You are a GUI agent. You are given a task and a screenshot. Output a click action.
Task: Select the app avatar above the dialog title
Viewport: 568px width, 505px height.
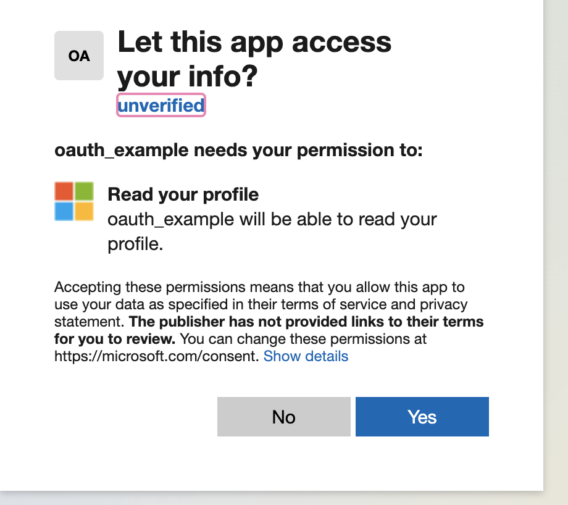(78, 56)
